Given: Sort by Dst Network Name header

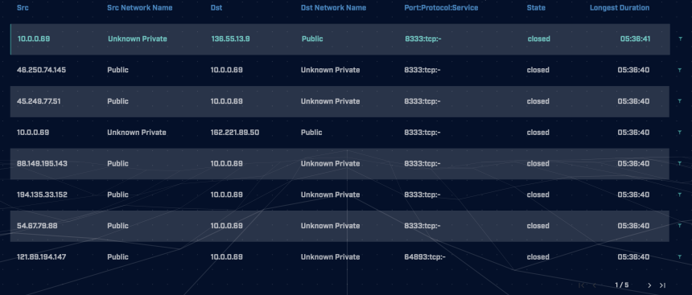Looking at the screenshot, I should coord(333,7).
